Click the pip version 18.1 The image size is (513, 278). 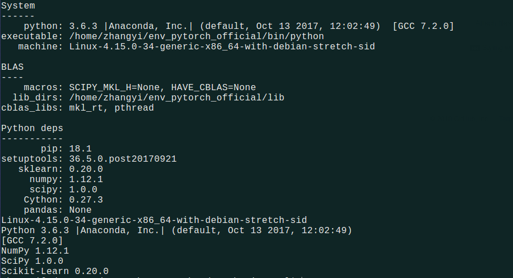click(80, 149)
